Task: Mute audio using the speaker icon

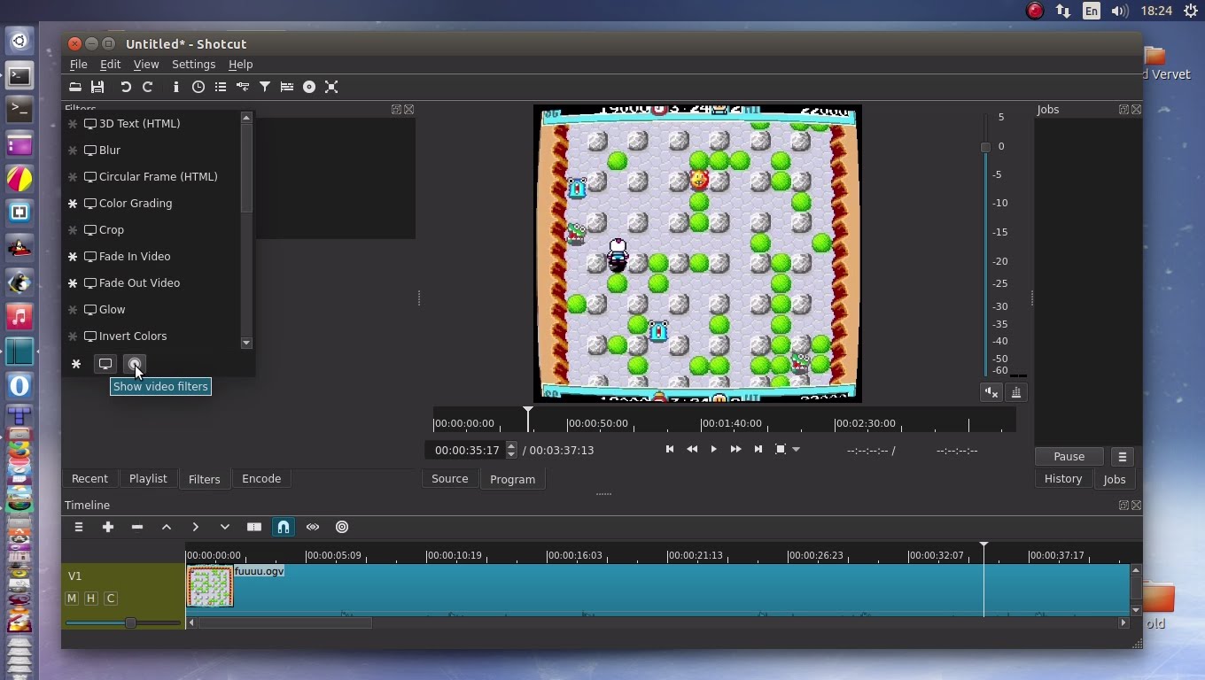Action: point(991,392)
